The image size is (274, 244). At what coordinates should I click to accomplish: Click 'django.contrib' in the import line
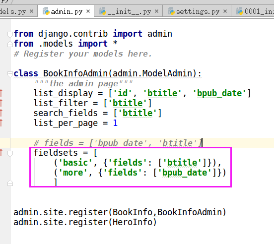73,34
